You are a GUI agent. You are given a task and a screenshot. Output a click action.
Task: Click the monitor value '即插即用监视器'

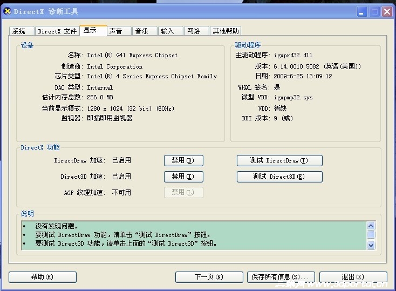coord(110,118)
